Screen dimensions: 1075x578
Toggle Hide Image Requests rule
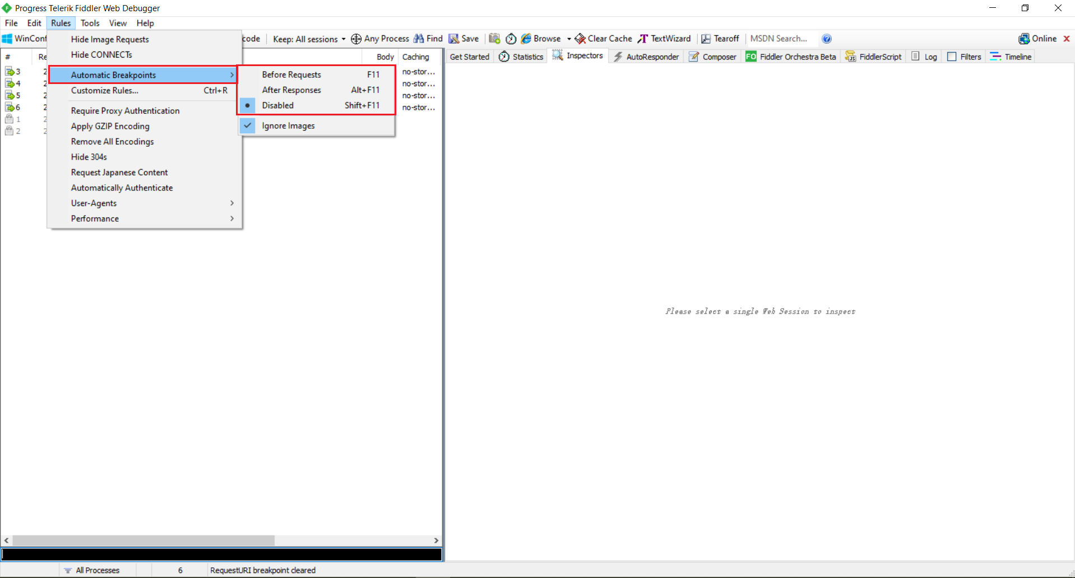click(145, 39)
